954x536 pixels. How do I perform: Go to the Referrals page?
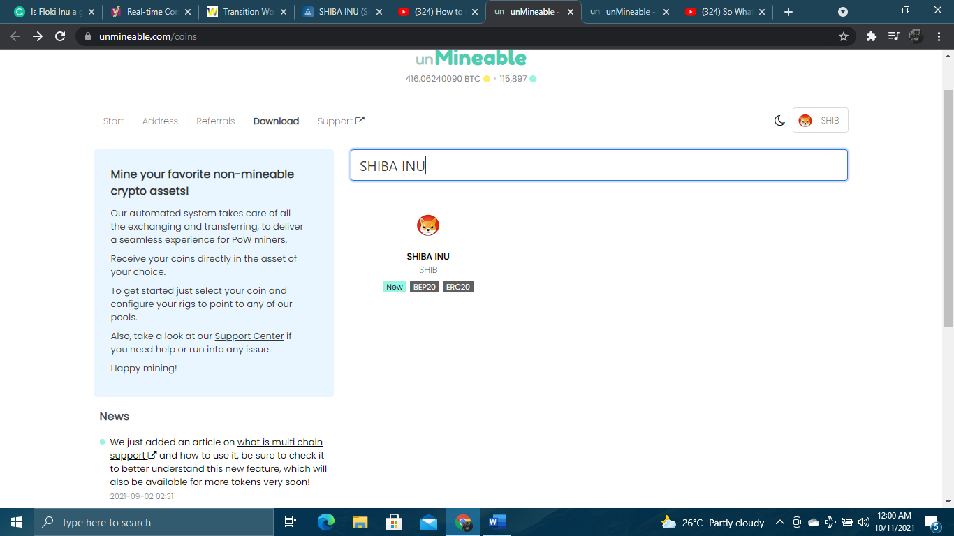click(x=215, y=121)
